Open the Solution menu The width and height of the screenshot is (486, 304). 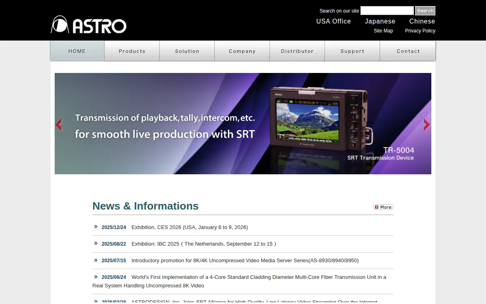click(x=187, y=51)
